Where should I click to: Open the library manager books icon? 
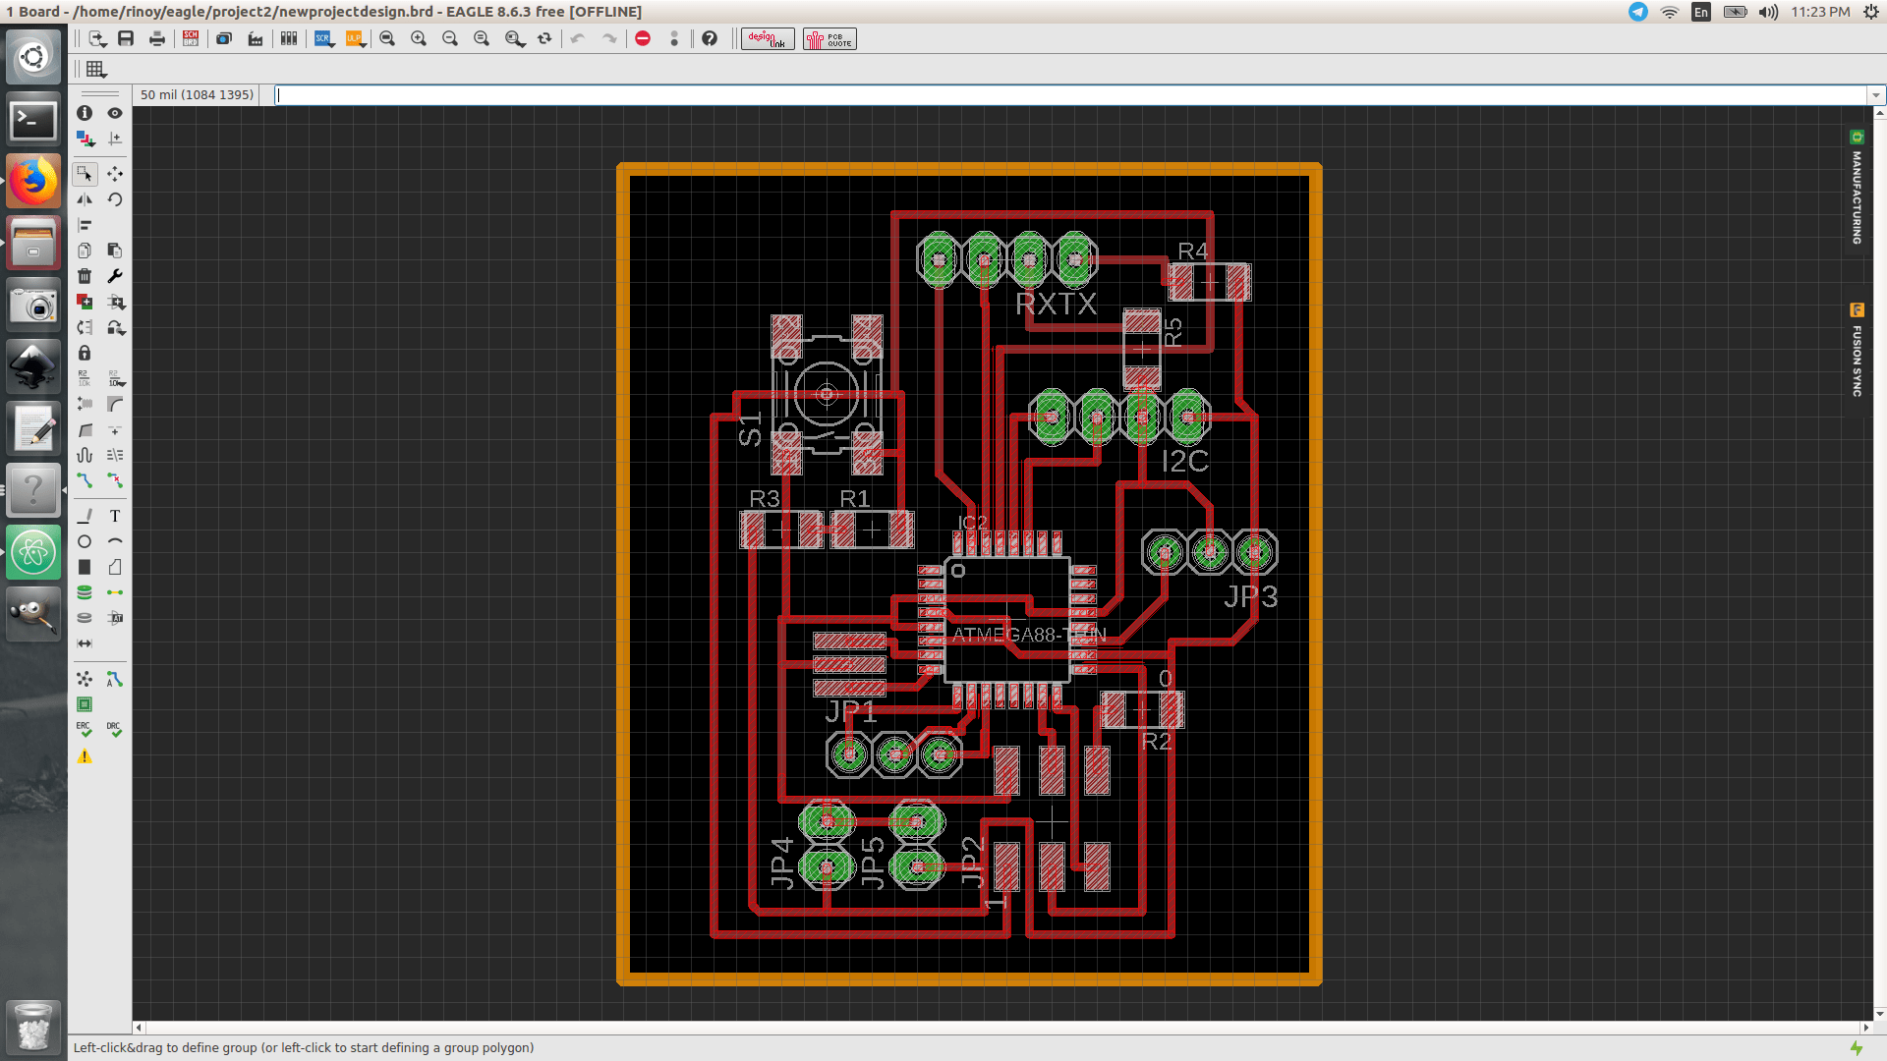(x=289, y=38)
